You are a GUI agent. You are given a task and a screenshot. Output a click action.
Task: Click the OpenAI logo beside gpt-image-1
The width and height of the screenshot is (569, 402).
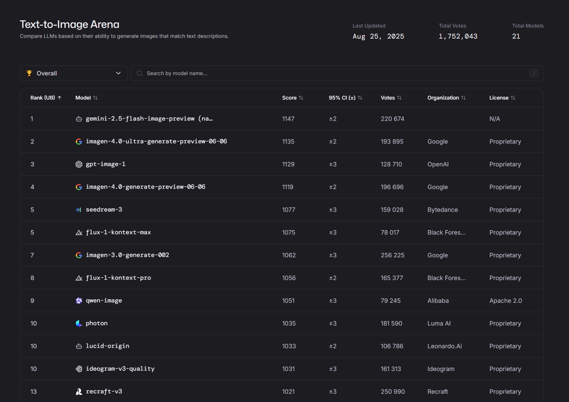pos(79,164)
